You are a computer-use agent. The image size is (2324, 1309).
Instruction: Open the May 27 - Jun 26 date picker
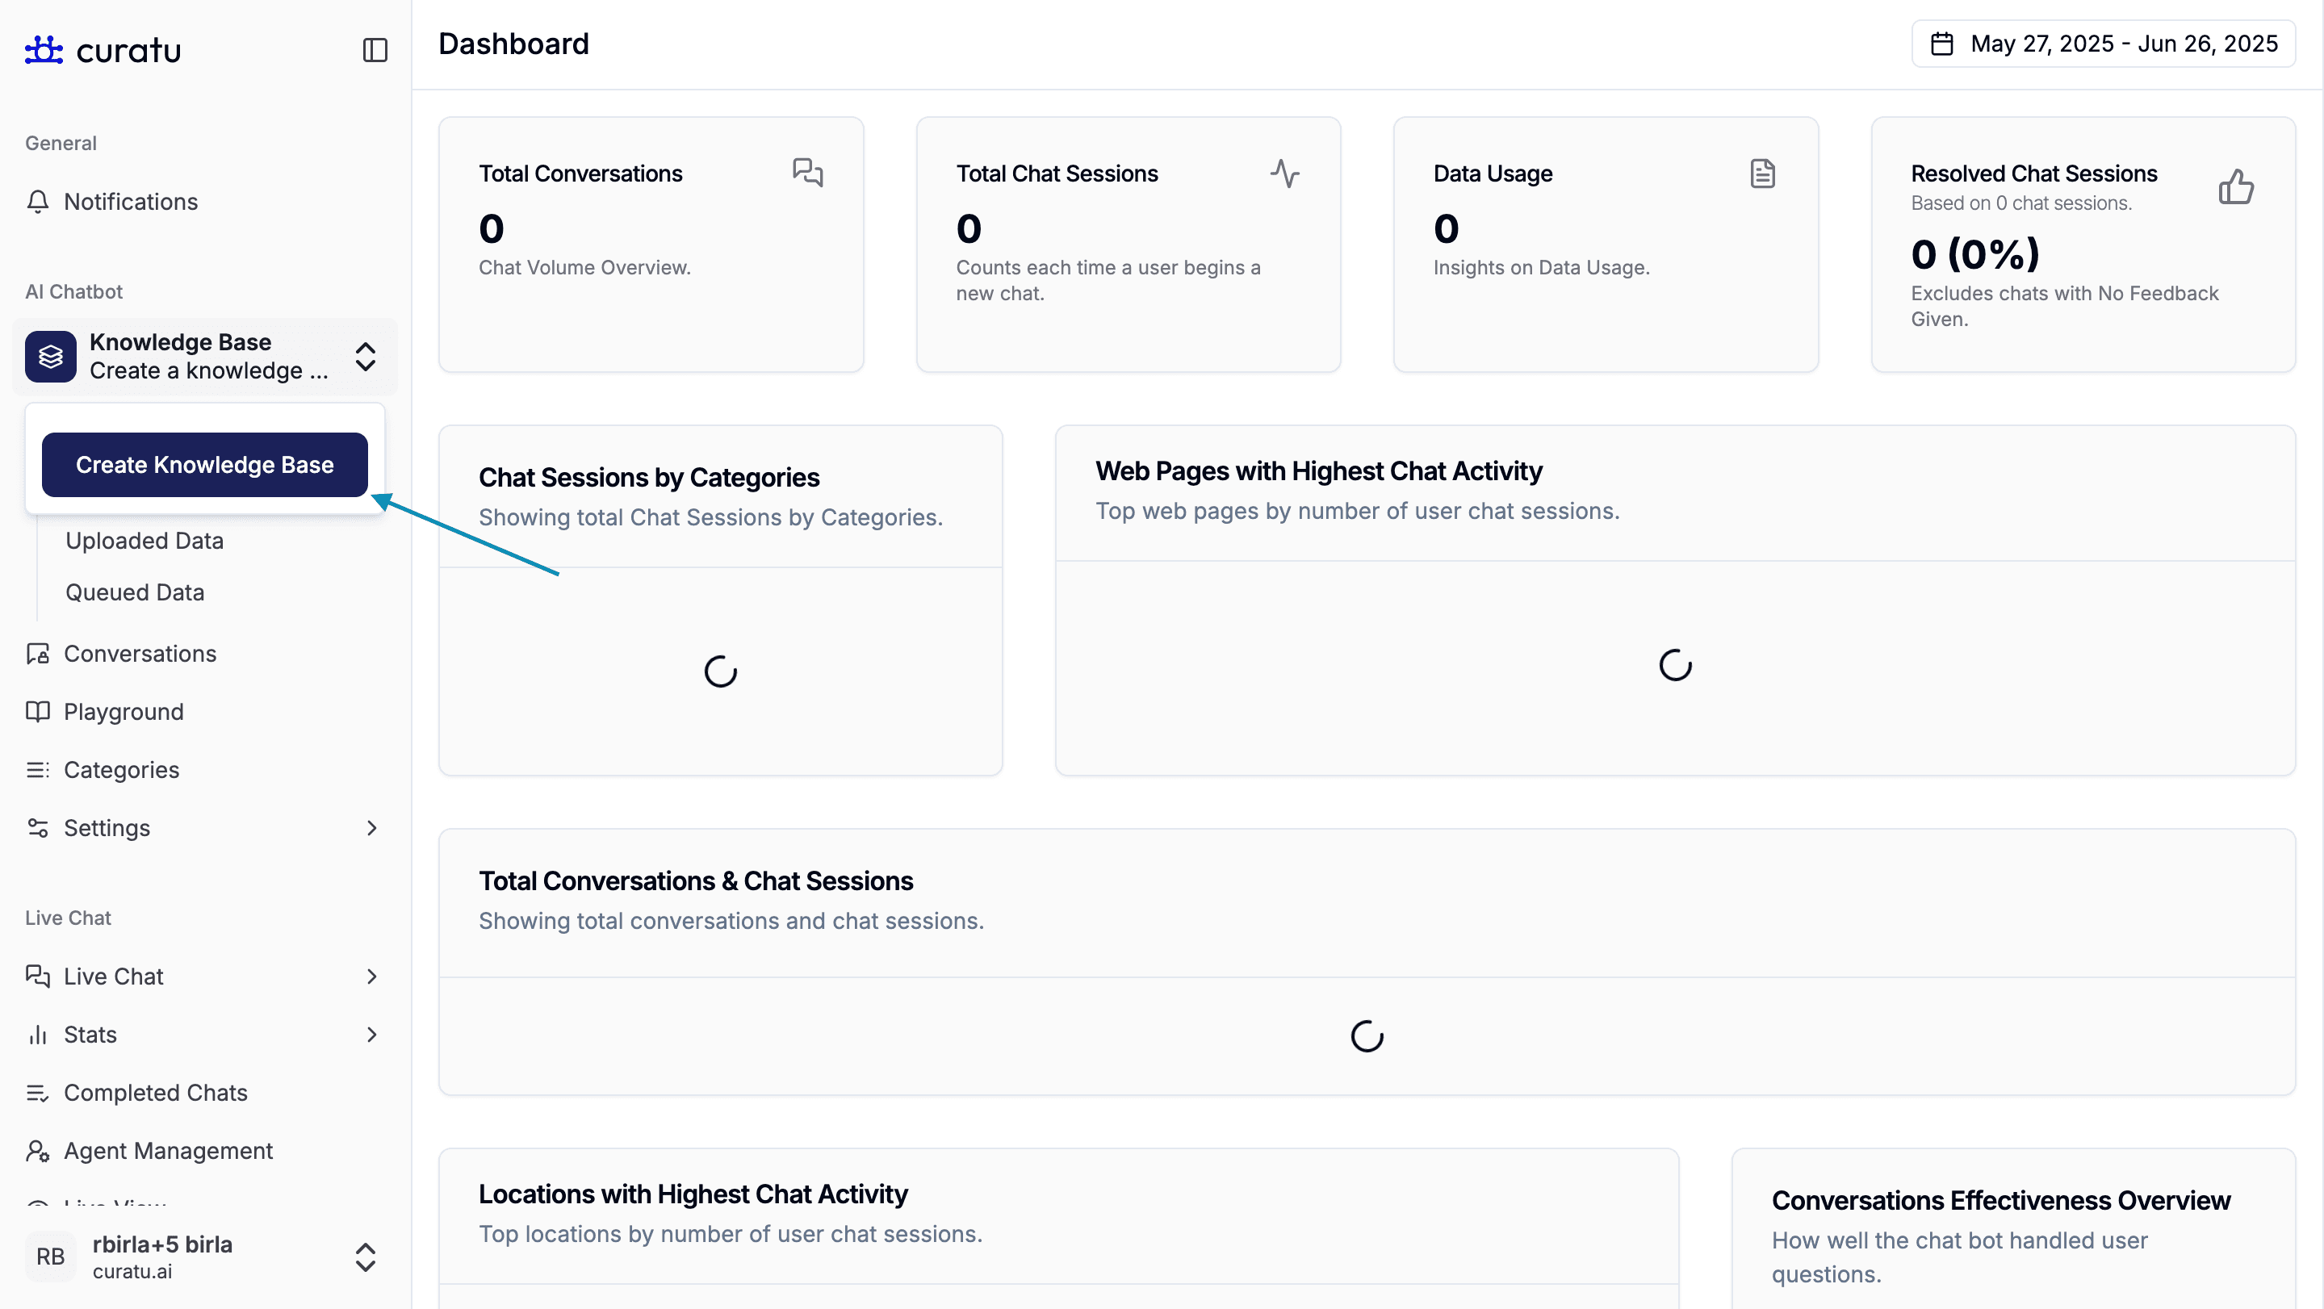[2103, 44]
